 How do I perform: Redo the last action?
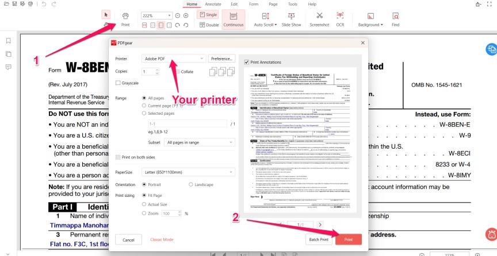pyautogui.click(x=53, y=4)
